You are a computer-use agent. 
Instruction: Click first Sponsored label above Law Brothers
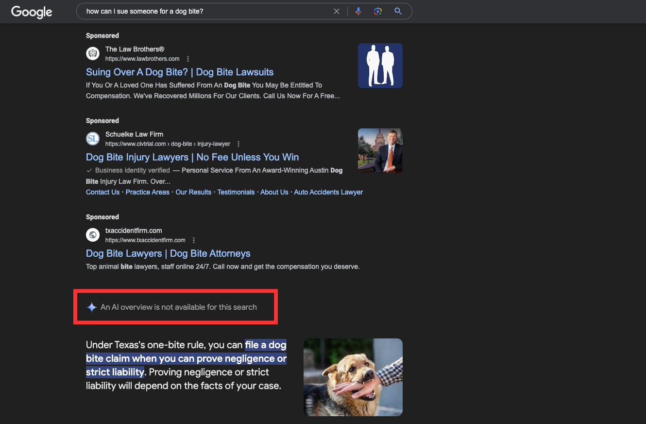102,35
